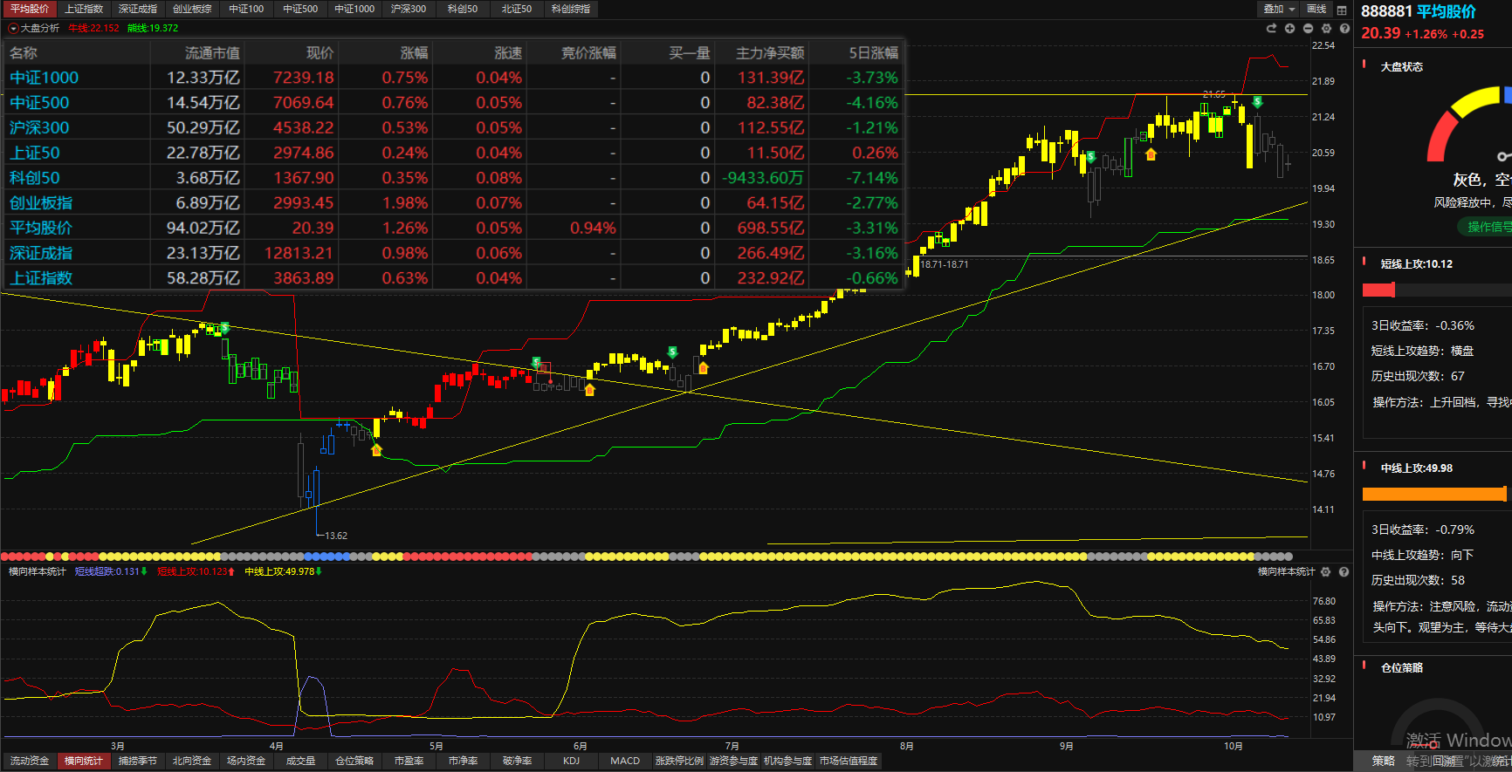
Task: Toggle 短线上攻 indicator line in legend
Action: (x=192, y=572)
